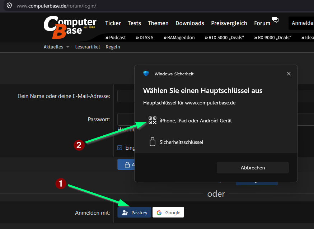Open the RTX 5000 Deals link
The image size is (314, 229).
225,38
